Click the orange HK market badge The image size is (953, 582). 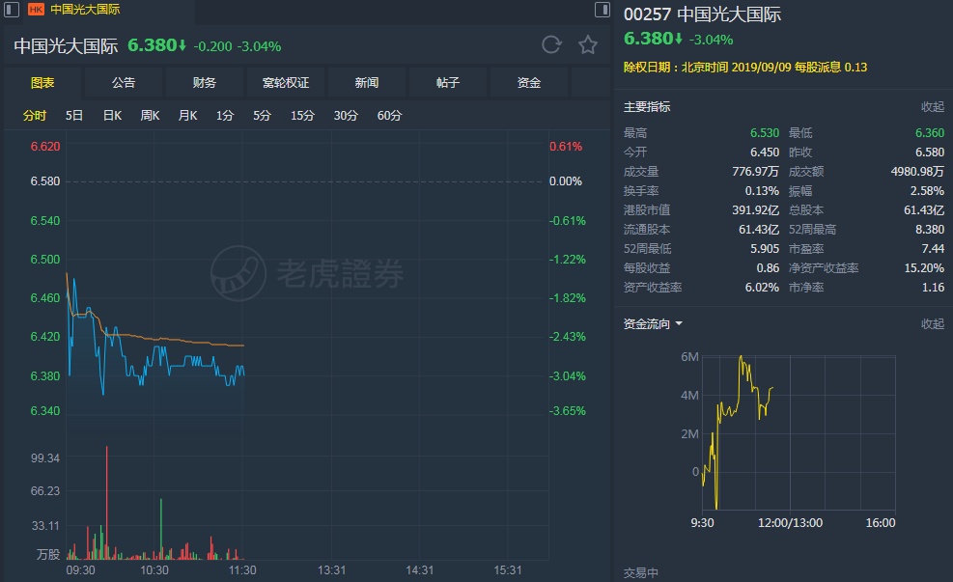tap(36, 10)
